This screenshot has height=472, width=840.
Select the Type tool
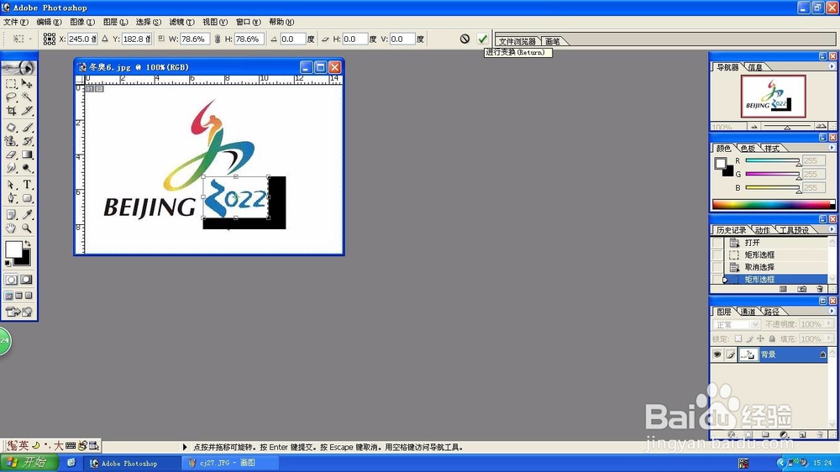(x=27, y=185)
